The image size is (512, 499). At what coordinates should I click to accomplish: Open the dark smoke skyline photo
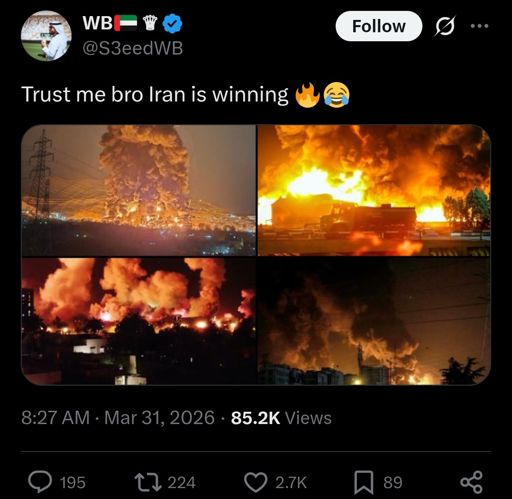coord(374,321)
